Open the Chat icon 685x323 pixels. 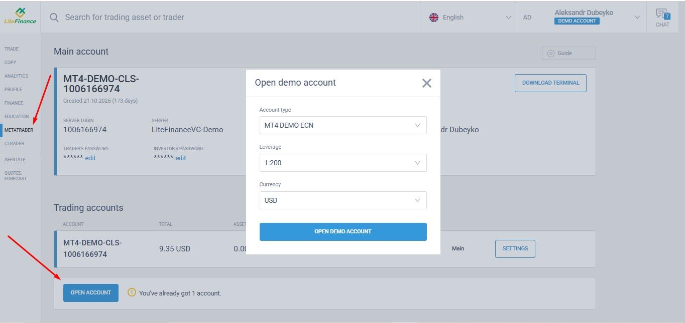(662, 18)
